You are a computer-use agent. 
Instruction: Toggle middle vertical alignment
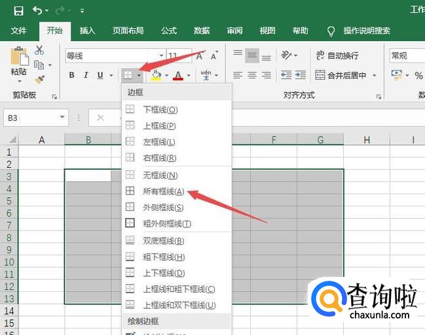(252, 56)
